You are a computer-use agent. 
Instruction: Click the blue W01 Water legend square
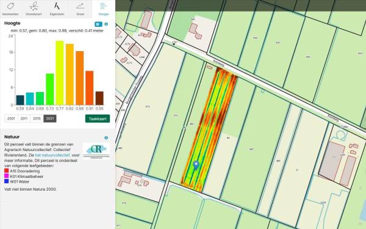click(x=7, y=181)
